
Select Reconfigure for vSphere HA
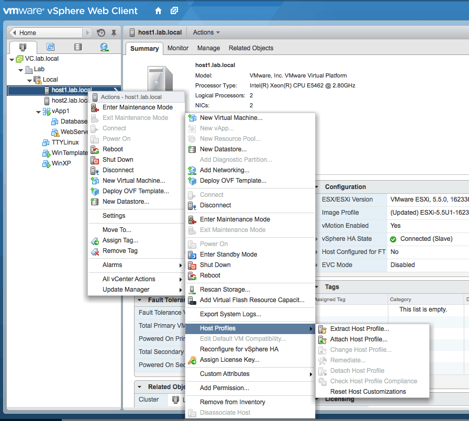click(250, 349)
